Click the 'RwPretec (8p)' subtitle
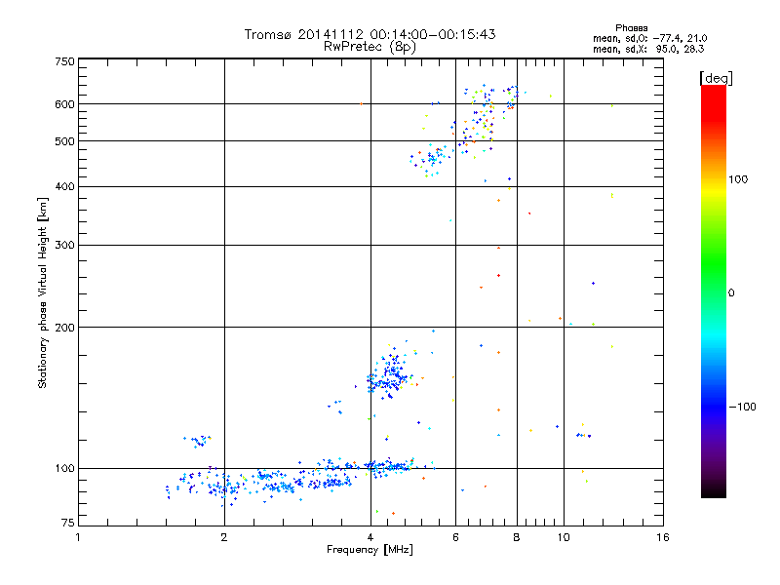The image size is (780, 585). click(370, 47)
